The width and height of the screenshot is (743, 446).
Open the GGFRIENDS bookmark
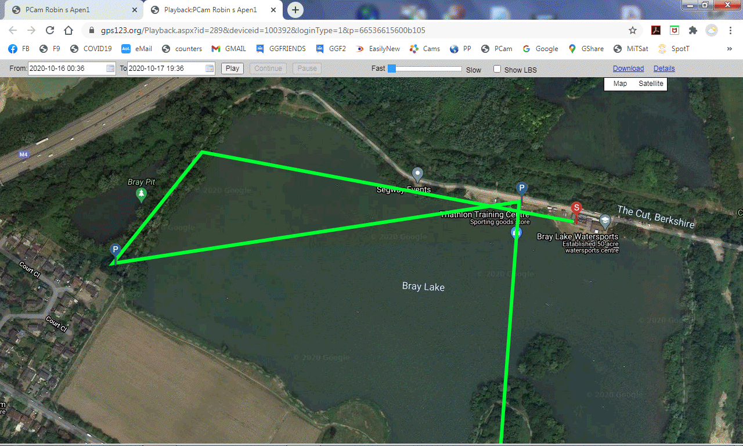287,49
